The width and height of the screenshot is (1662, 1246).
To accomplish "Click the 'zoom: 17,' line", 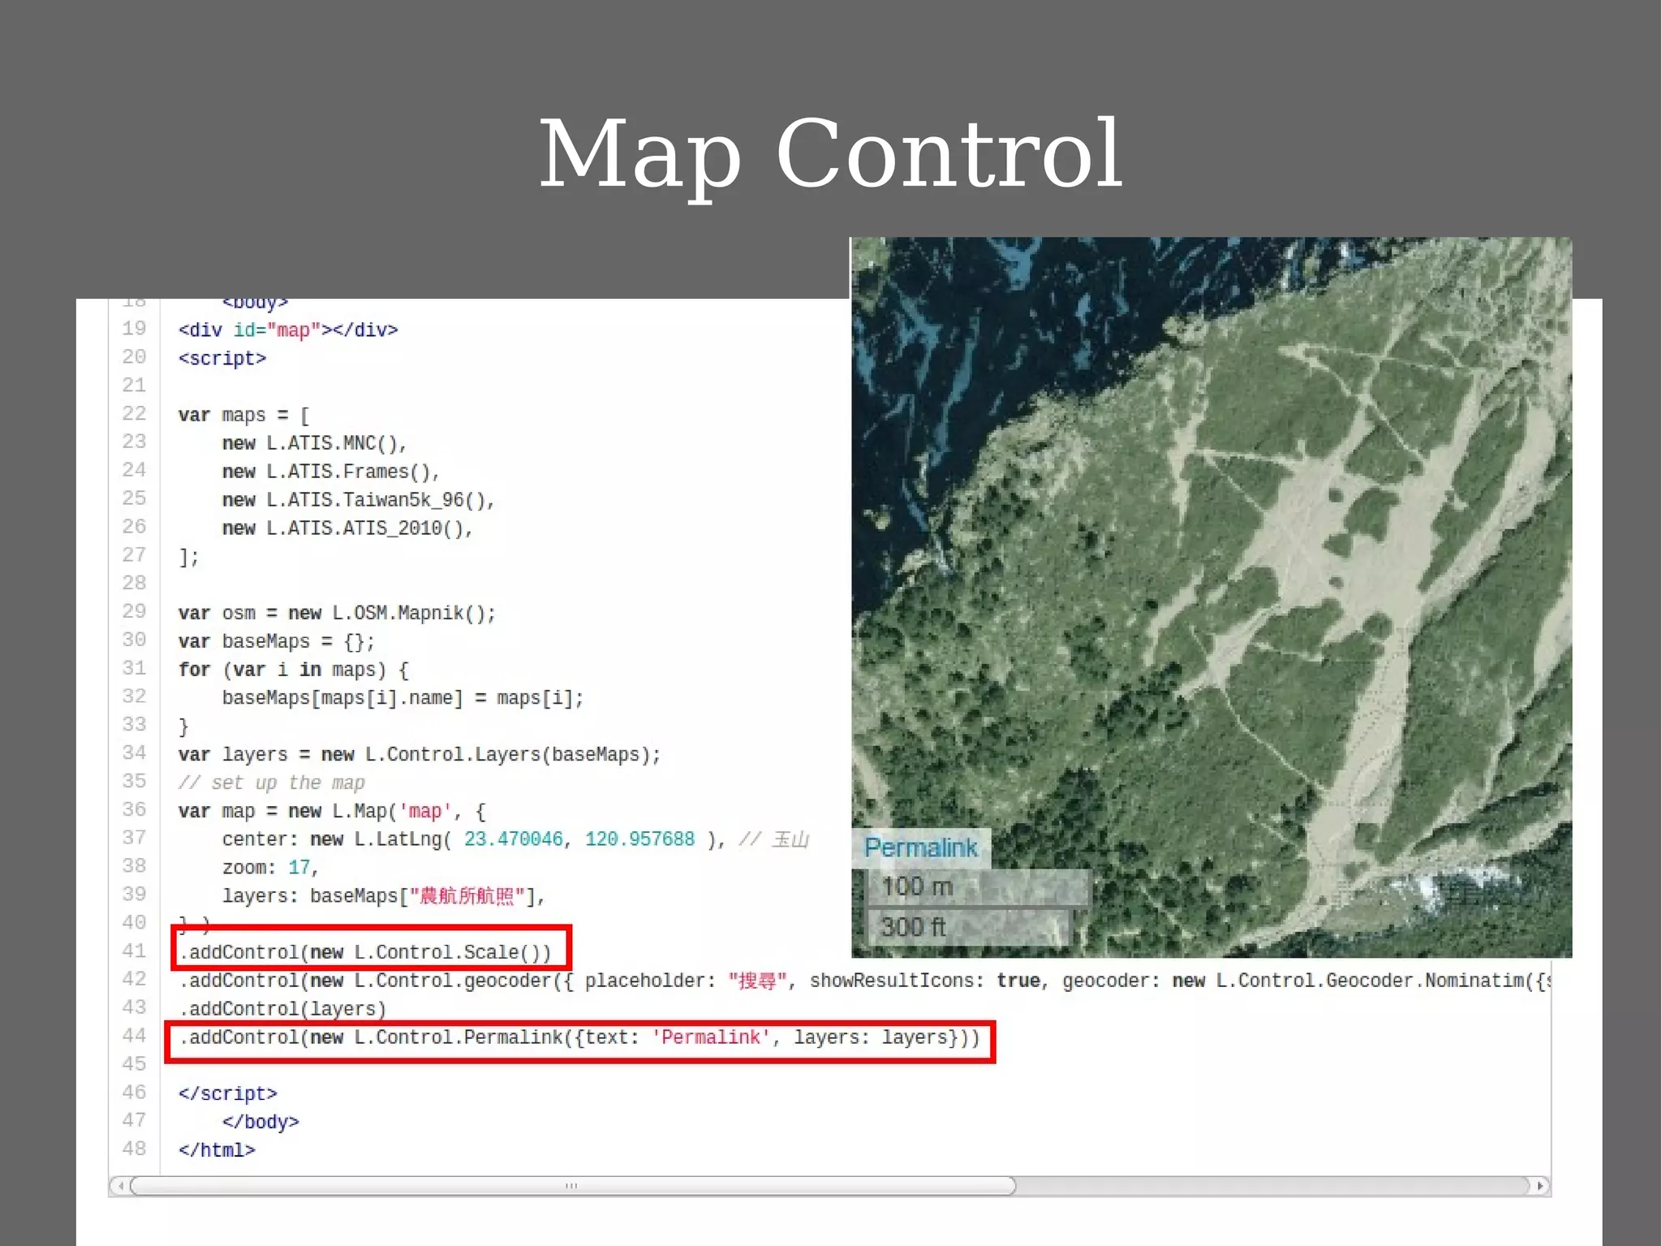I will click(270, 868).
